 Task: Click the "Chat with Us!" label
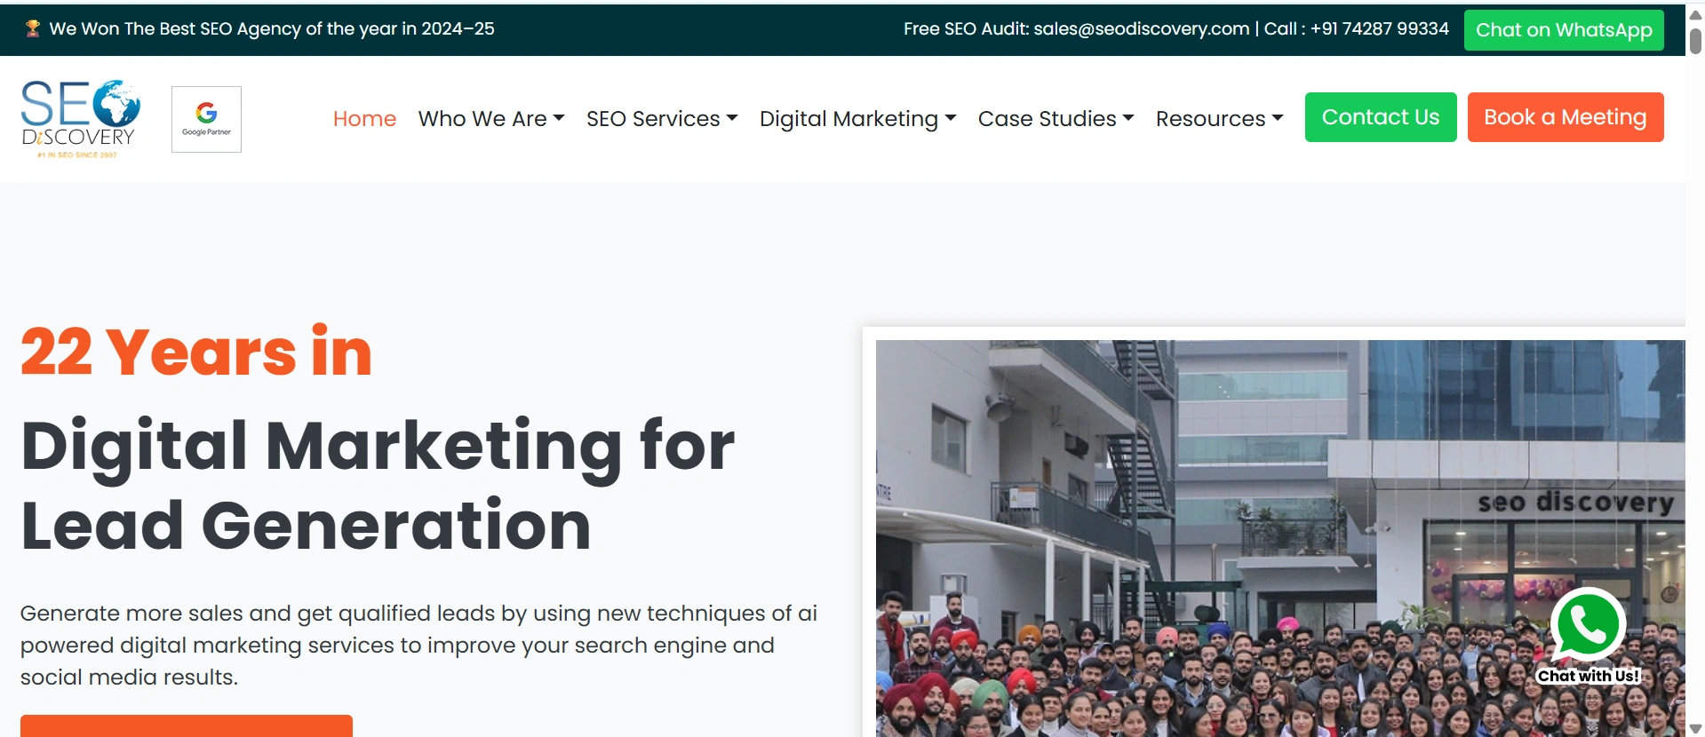1588,676
